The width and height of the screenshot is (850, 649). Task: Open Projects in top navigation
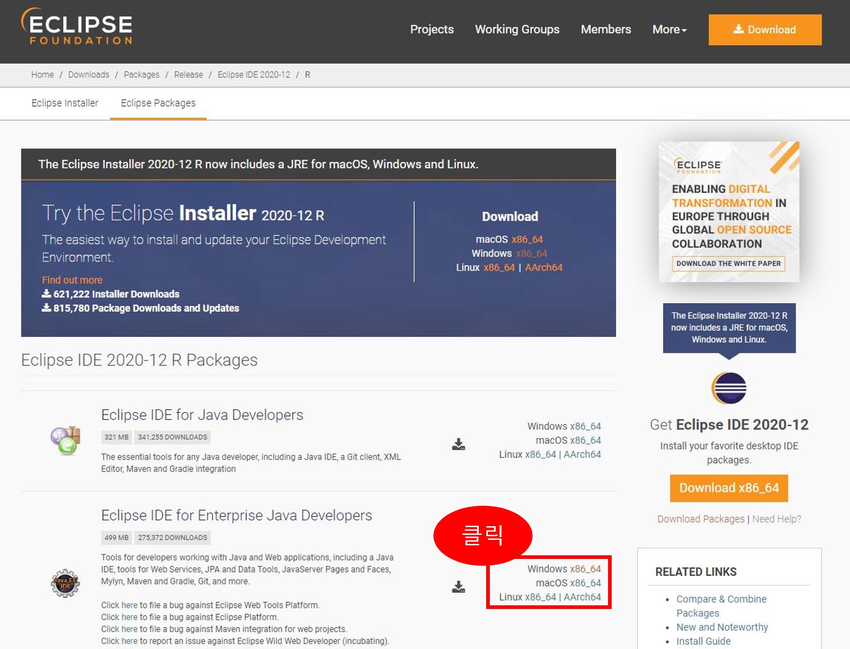click(432, 30)
